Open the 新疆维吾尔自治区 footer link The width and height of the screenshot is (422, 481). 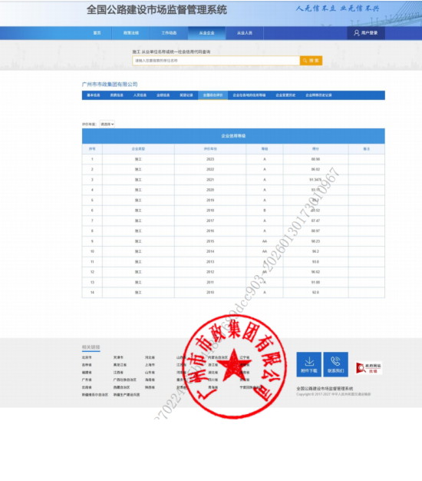click(95, 395)
